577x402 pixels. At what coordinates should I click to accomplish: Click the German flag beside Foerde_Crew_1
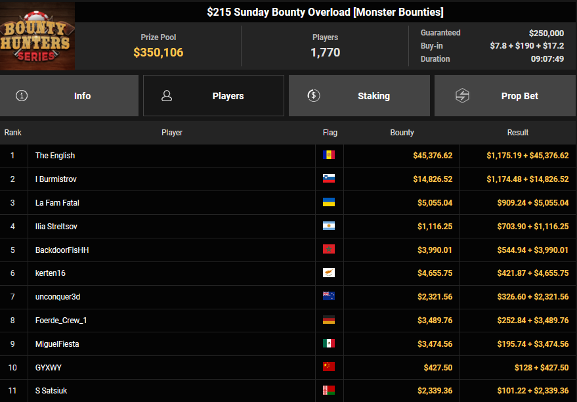click(329, 321)
